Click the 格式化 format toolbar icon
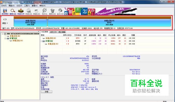This screenshot has width=175, height=102. coord(45,12)
